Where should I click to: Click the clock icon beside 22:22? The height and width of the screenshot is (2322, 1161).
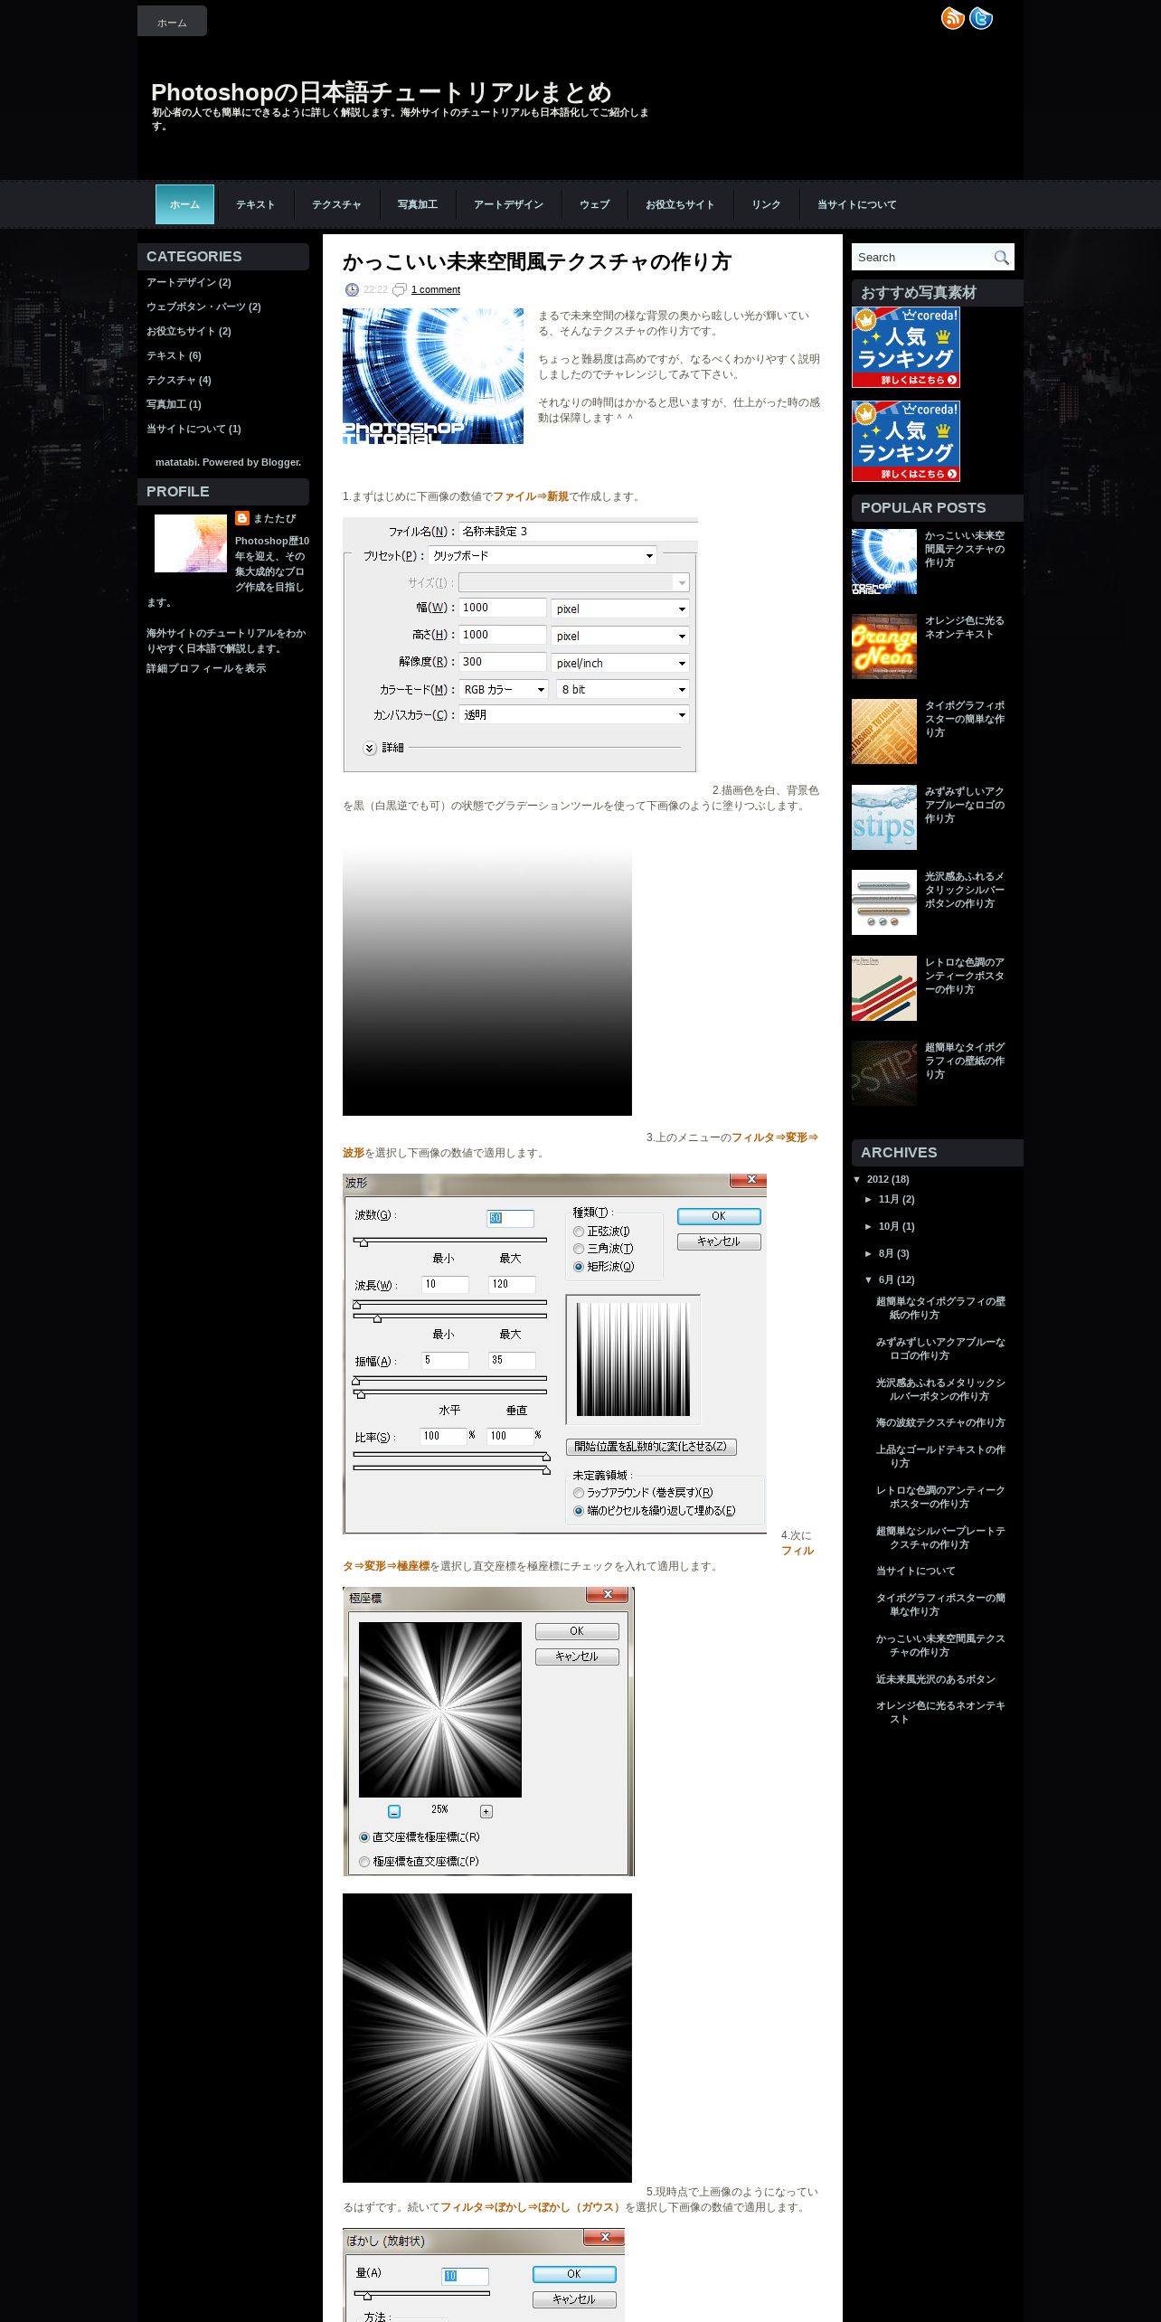(x=352, y=289)
